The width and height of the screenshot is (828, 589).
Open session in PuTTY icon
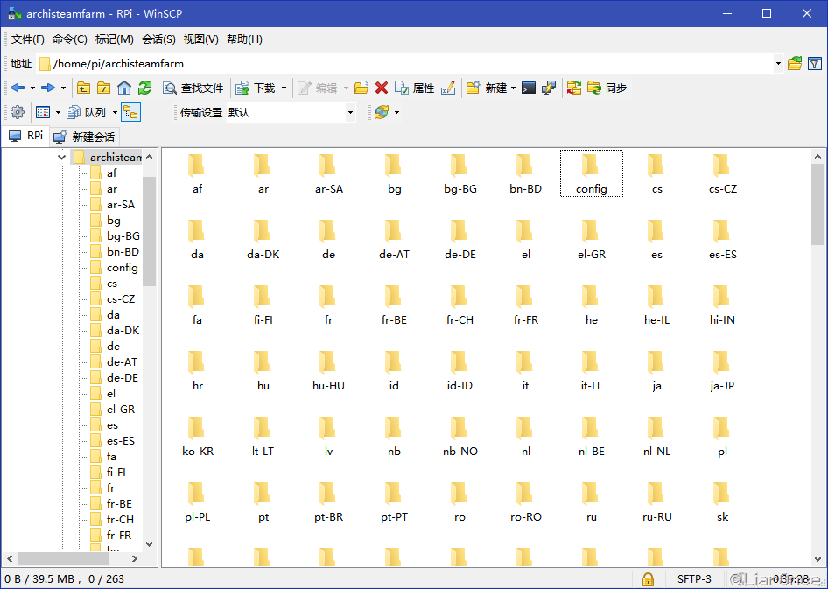click(x=549, y=88)
